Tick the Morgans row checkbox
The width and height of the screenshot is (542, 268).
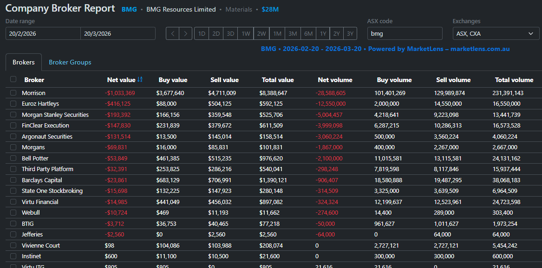tap(13, 147)
